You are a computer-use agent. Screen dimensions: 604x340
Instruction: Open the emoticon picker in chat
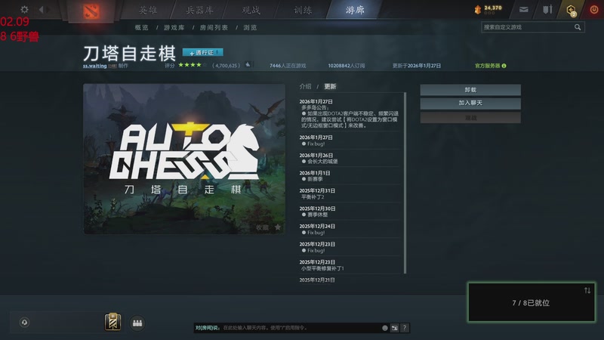(385, 328)
